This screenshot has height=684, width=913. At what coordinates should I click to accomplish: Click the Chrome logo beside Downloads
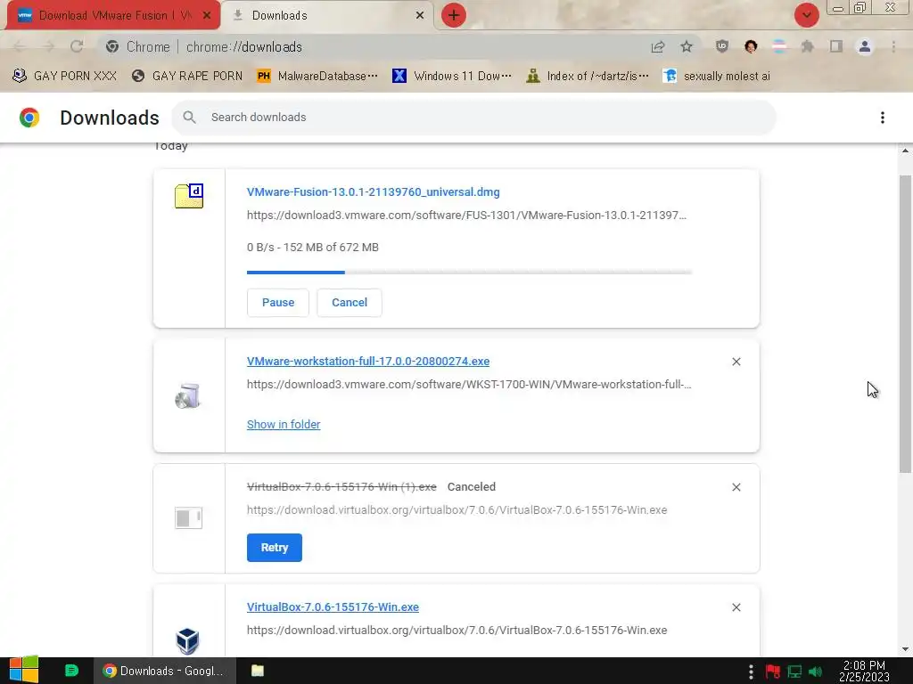click(x=29, y=118)
